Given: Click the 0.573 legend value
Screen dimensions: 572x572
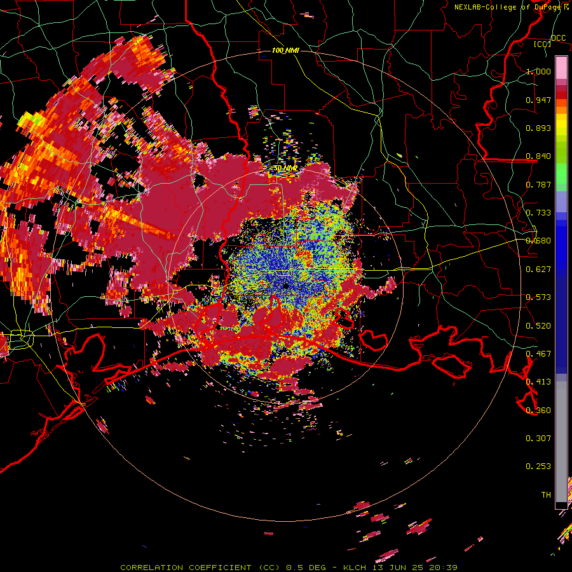Looking at the screenshot, I should pos(538,297).
